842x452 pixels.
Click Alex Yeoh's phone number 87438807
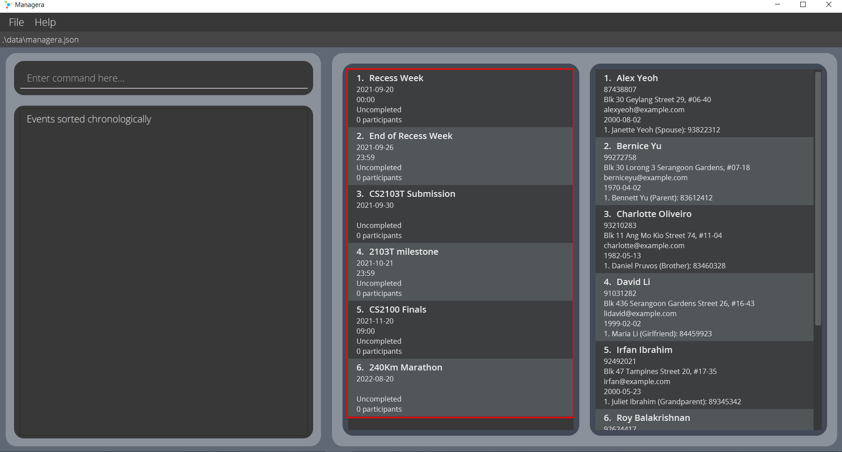[620, 89]
